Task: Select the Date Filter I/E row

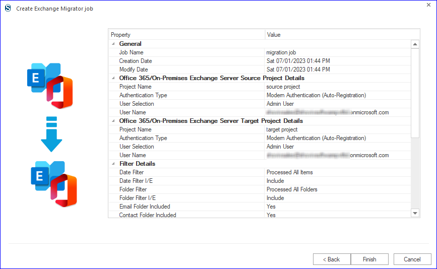Action: 260,181
